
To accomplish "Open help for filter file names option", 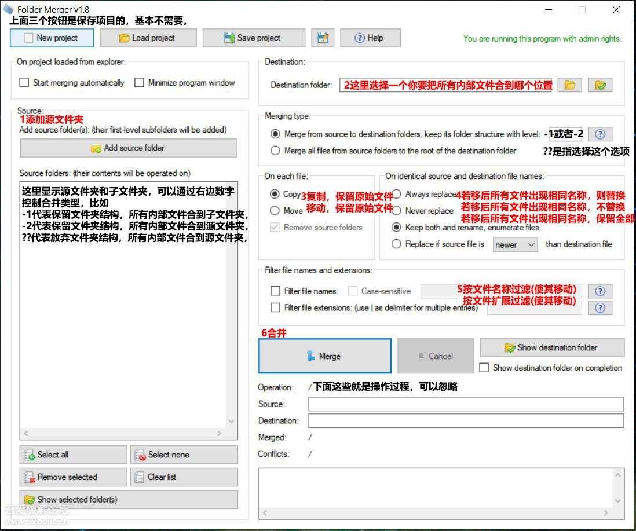I will (600, 291).
